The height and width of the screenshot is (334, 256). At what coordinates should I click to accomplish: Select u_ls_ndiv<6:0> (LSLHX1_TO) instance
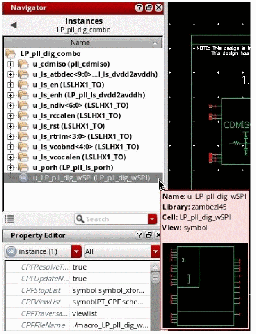pyautogui.click(x=80, y=106)
